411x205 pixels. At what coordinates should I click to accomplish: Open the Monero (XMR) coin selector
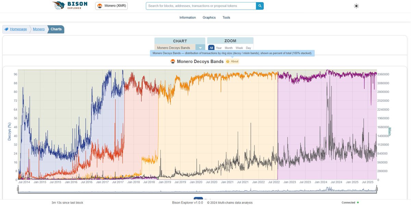[x=111, y=6]
